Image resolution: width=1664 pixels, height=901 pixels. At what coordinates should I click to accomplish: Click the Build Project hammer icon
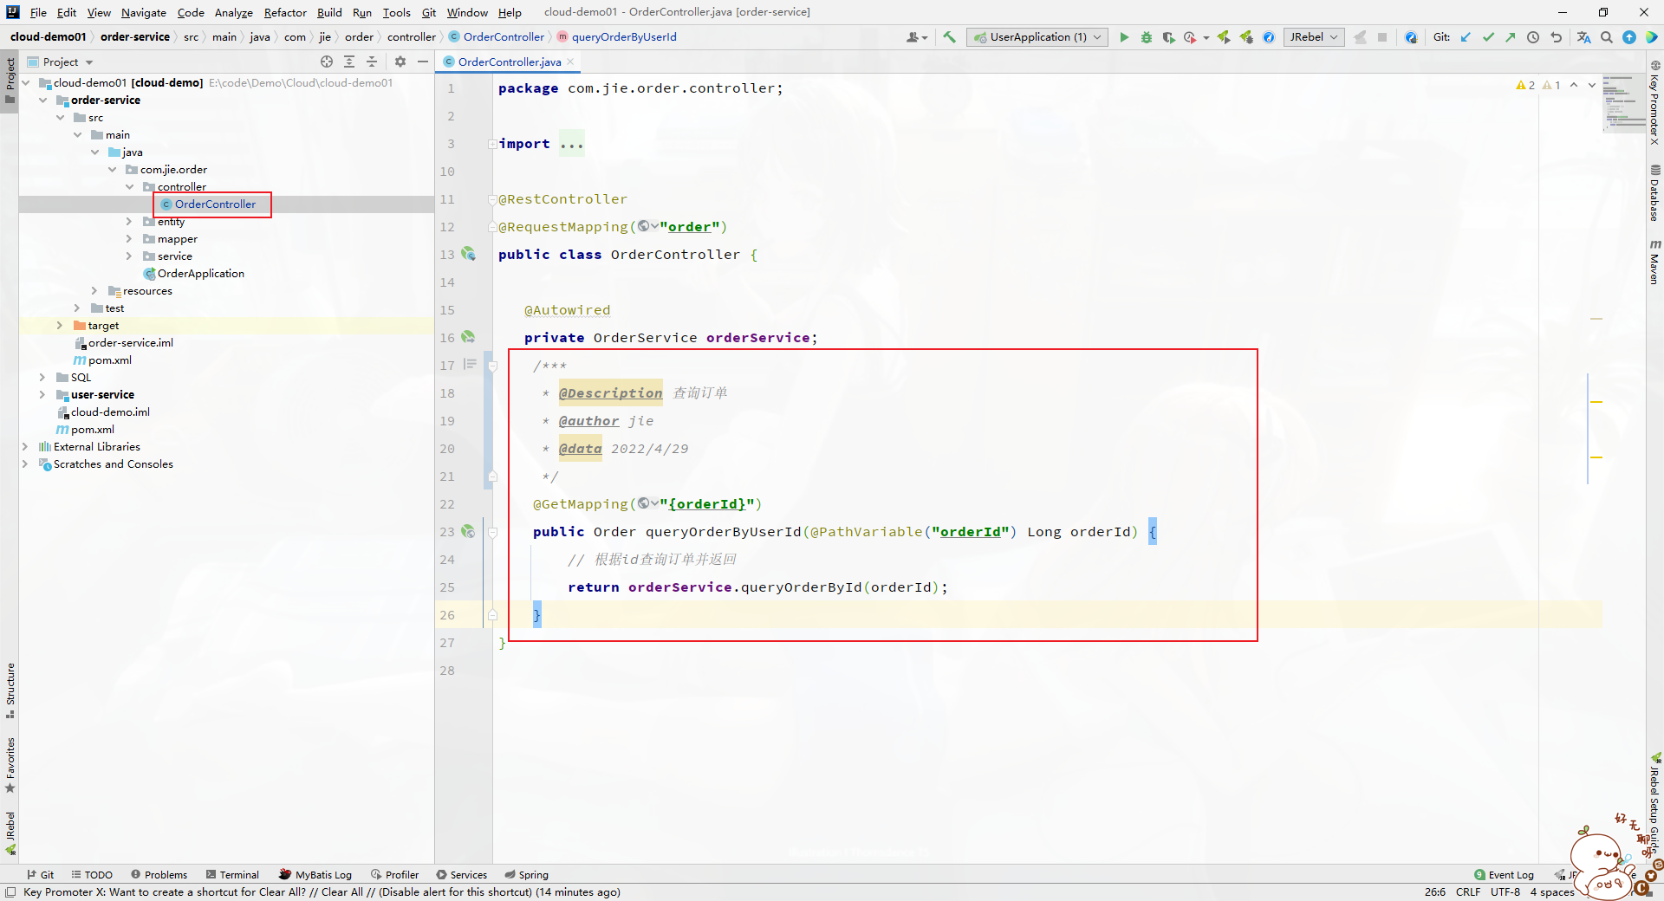(x=949, y=37)
